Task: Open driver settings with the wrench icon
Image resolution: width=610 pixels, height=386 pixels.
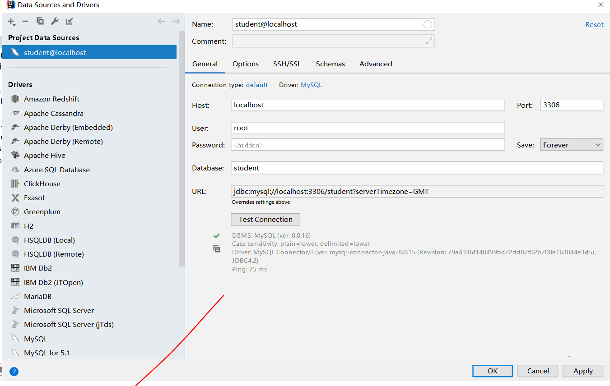Action: pyautogui.click(x=54, y=21)
